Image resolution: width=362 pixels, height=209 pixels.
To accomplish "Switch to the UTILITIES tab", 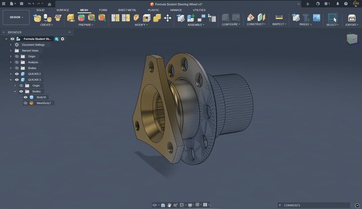I will (x=199, y=10).
